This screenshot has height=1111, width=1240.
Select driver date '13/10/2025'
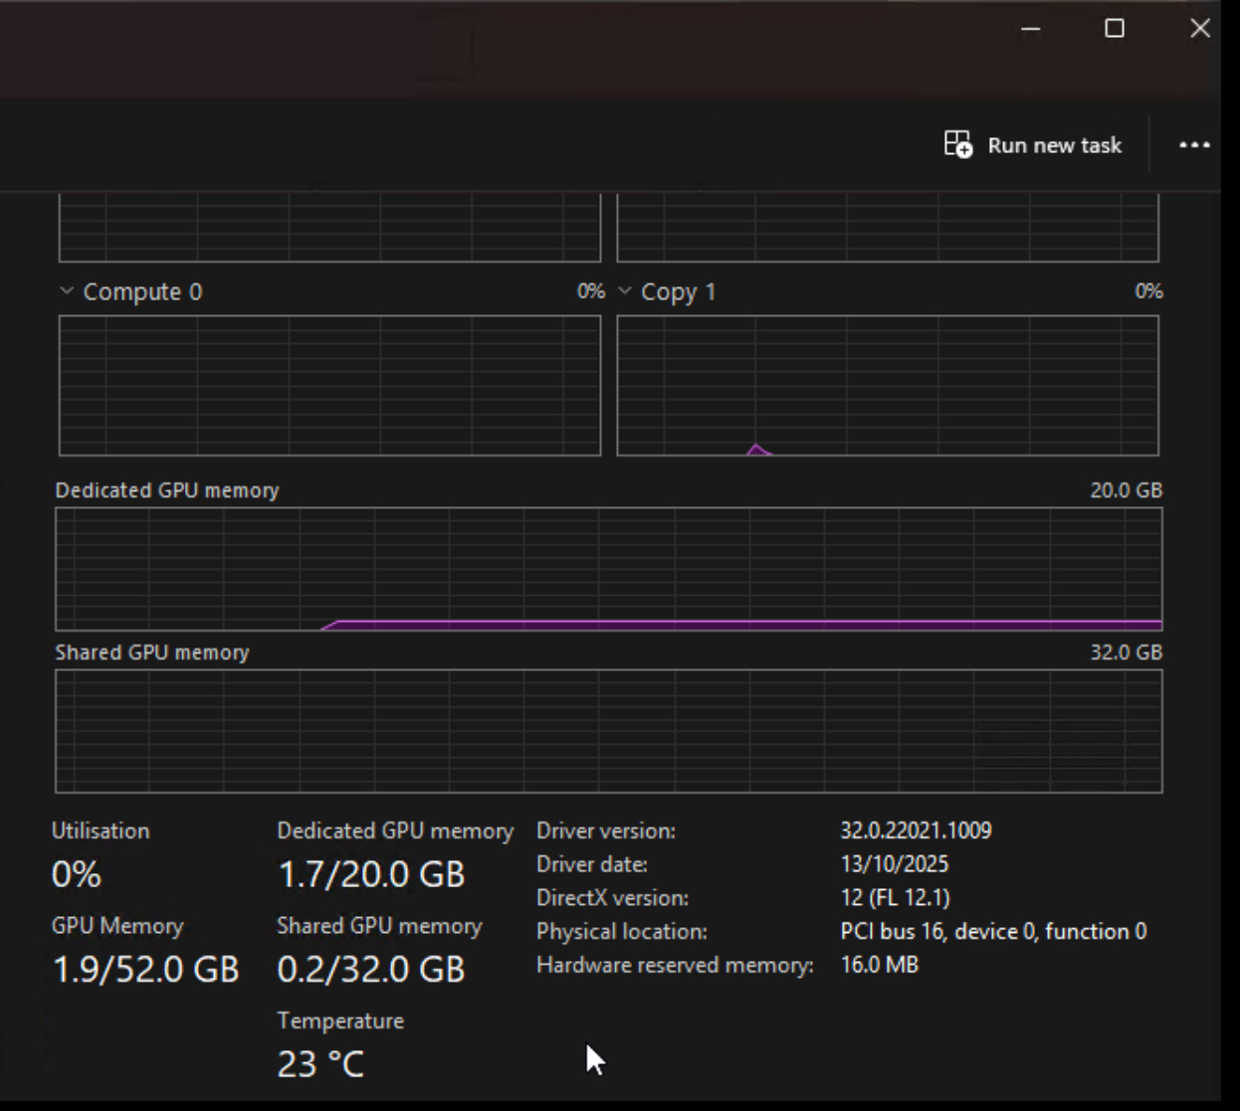(x=895, y=864)
